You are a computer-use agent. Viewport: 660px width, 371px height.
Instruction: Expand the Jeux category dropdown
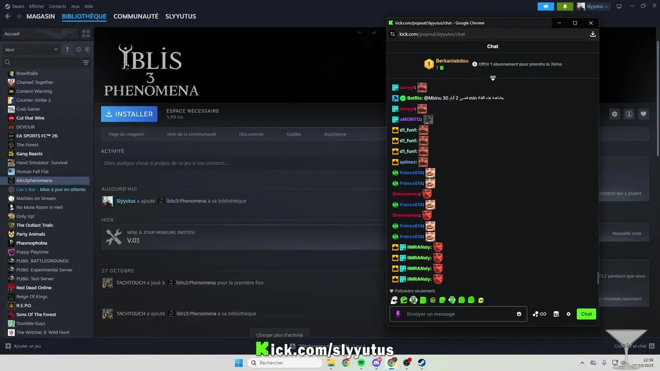click(31, 49)
